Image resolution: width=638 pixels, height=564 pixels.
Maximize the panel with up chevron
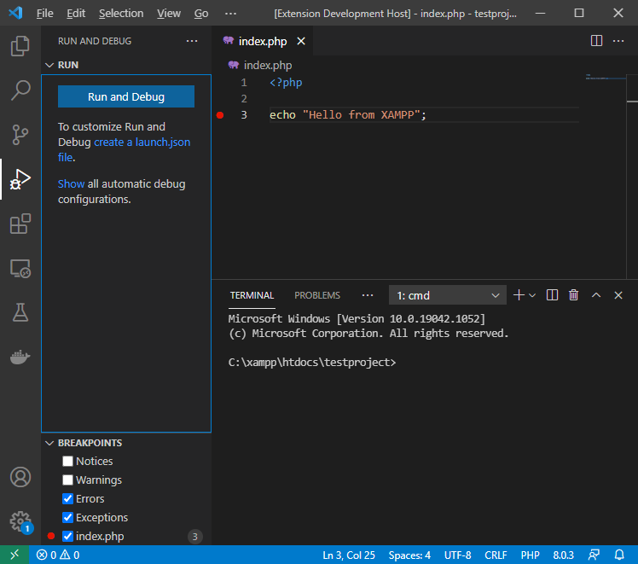tap(596, 295)
